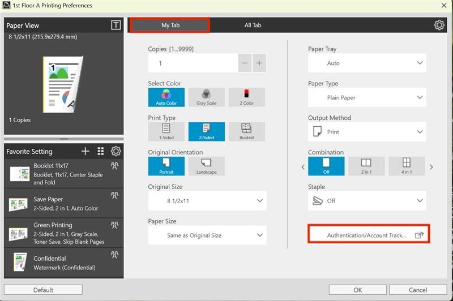Image resolution: width=453 pixels, height=301 pixels.
Task: Select Gray Scale color mode
Action: [206, 97]
